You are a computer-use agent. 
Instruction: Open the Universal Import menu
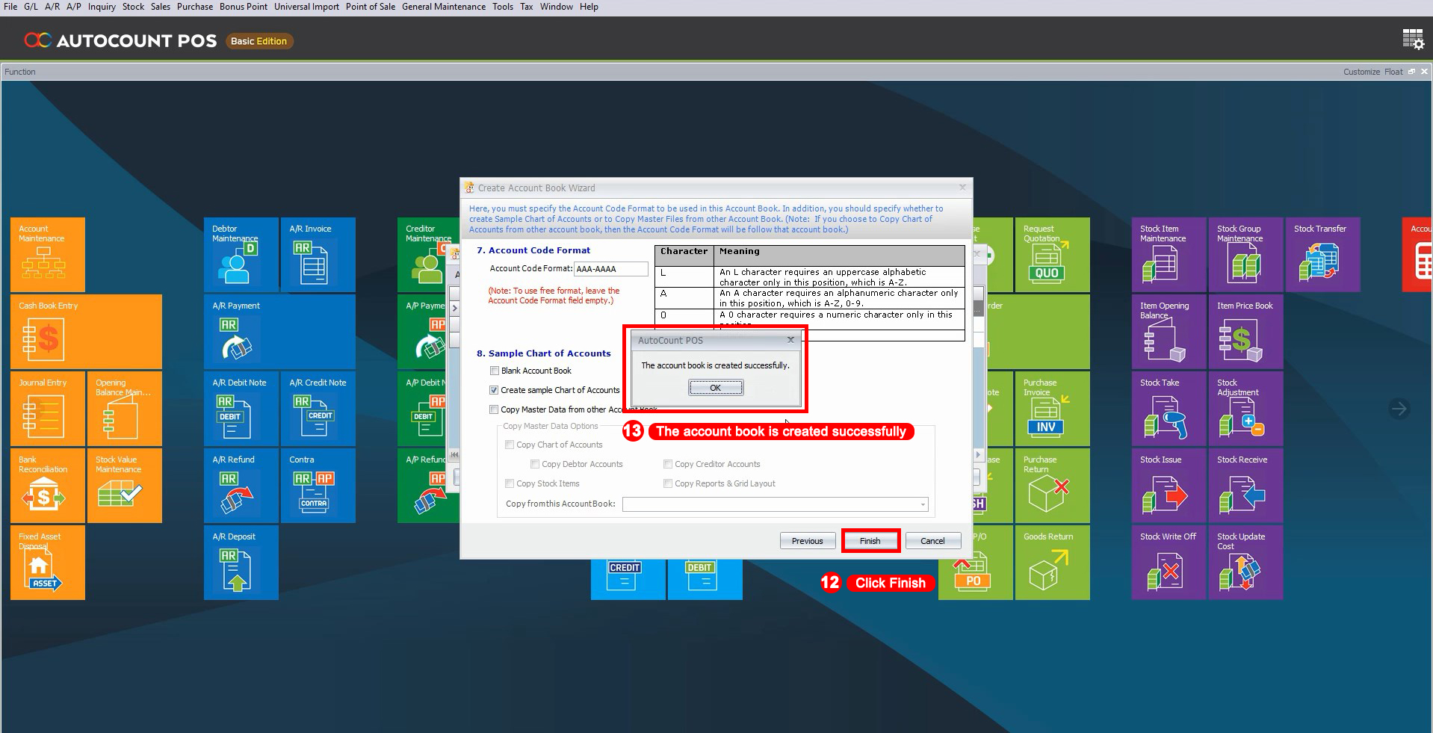(x=306, y=7)
